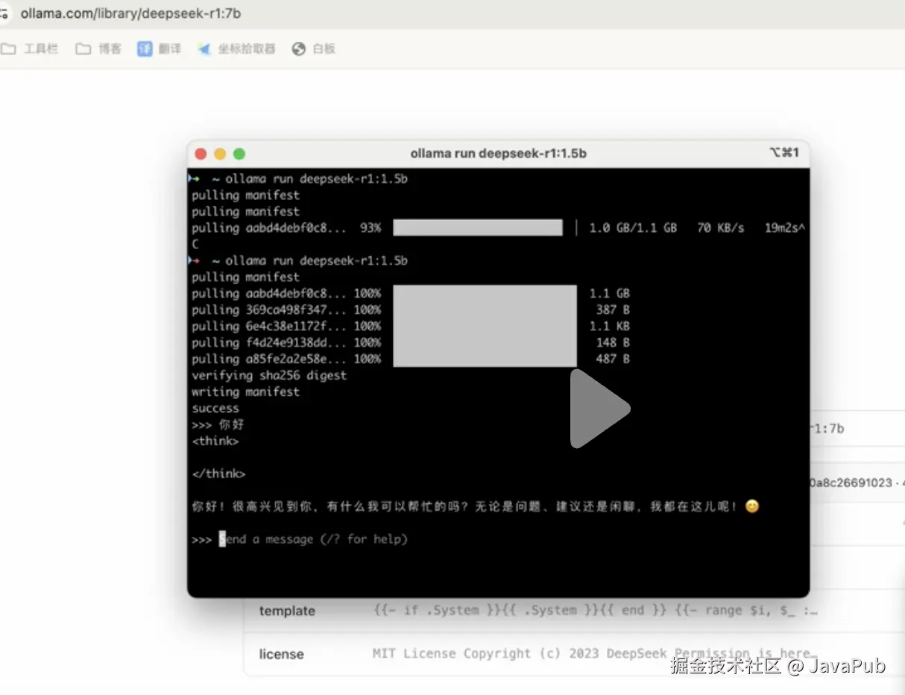This screenshot has height=695, width=905.
Task: Click the 93% download progress bar
Action: point(478,228)
